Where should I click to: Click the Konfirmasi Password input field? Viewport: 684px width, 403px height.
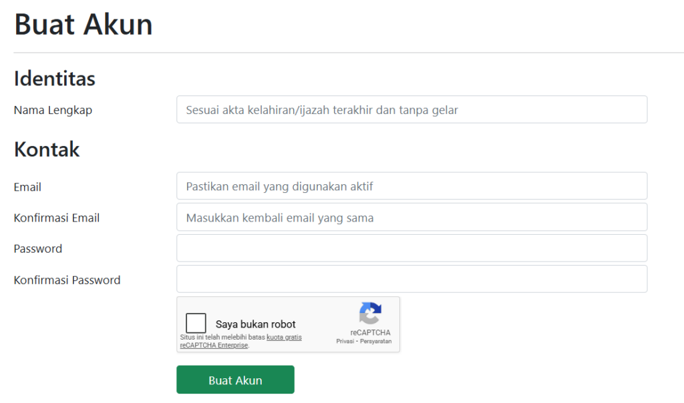tap(411, 279)
